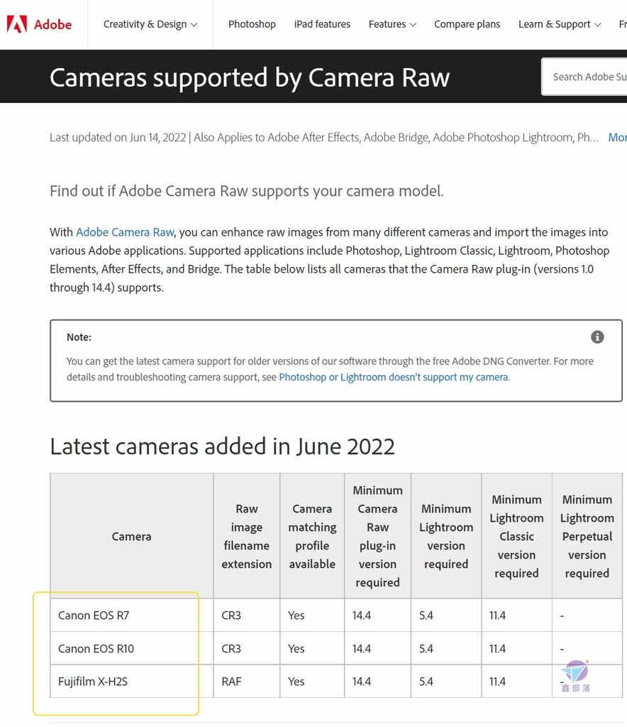The image size is (627, 727).
Task: Open the Photoshop nav item
Action: tap(252, 24)
